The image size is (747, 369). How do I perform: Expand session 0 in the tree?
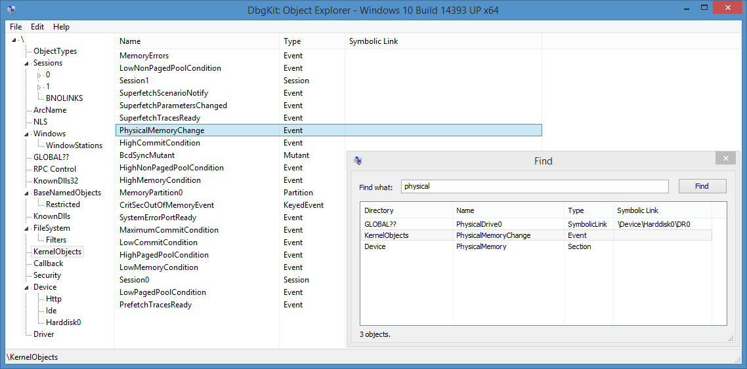39,75
